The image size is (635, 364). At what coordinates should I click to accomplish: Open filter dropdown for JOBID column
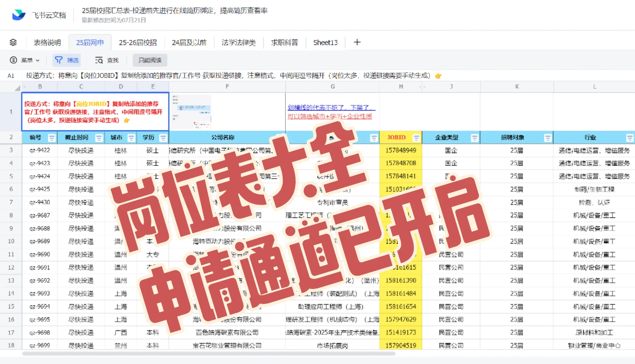click(416, 138)
